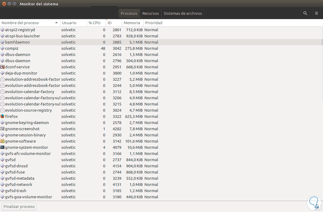The image size is (323, 212).
Task: Click the Normal priority of gvfsd-fuse row
Action: (151, 172)
